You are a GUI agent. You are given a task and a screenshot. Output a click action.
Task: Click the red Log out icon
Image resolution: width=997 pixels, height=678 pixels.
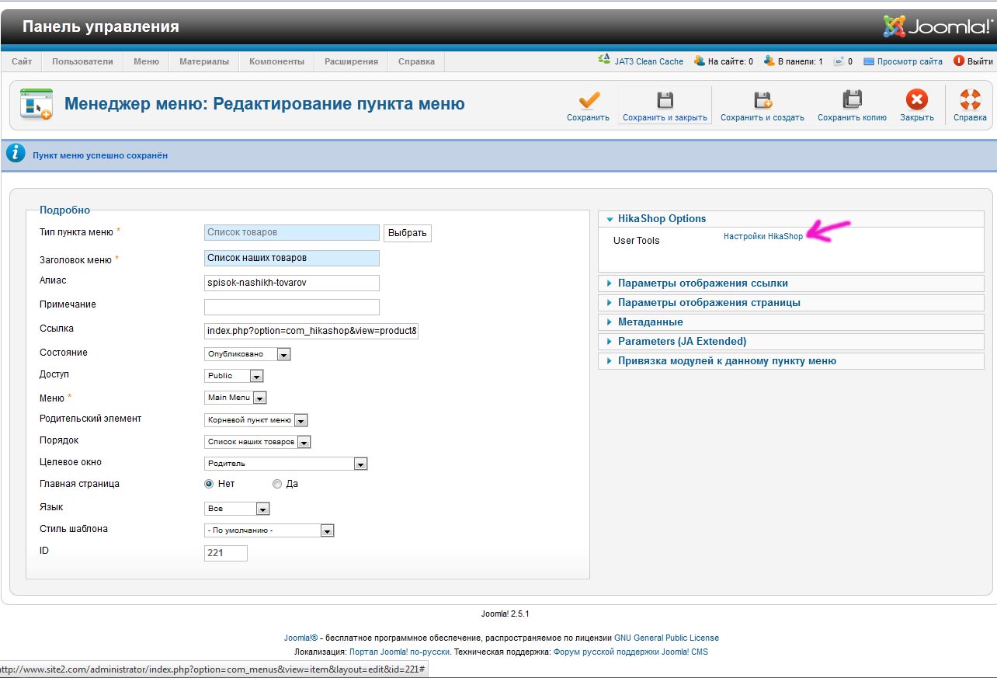(959, 61)
